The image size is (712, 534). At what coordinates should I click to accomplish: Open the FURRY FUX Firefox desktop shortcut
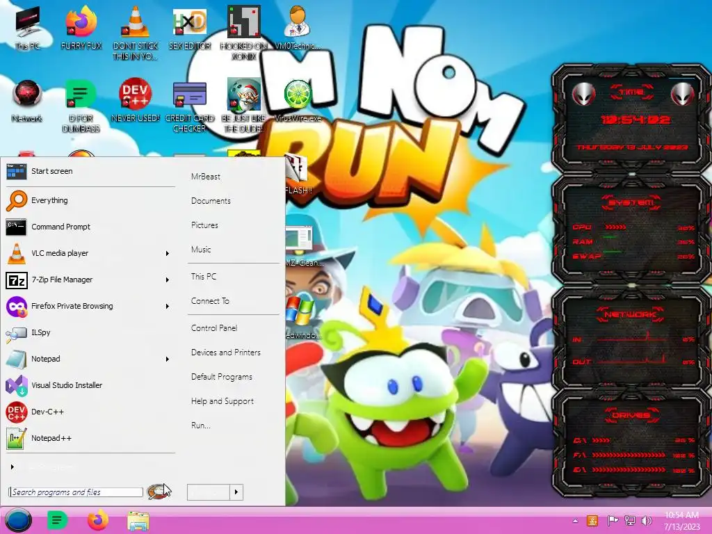81,29
